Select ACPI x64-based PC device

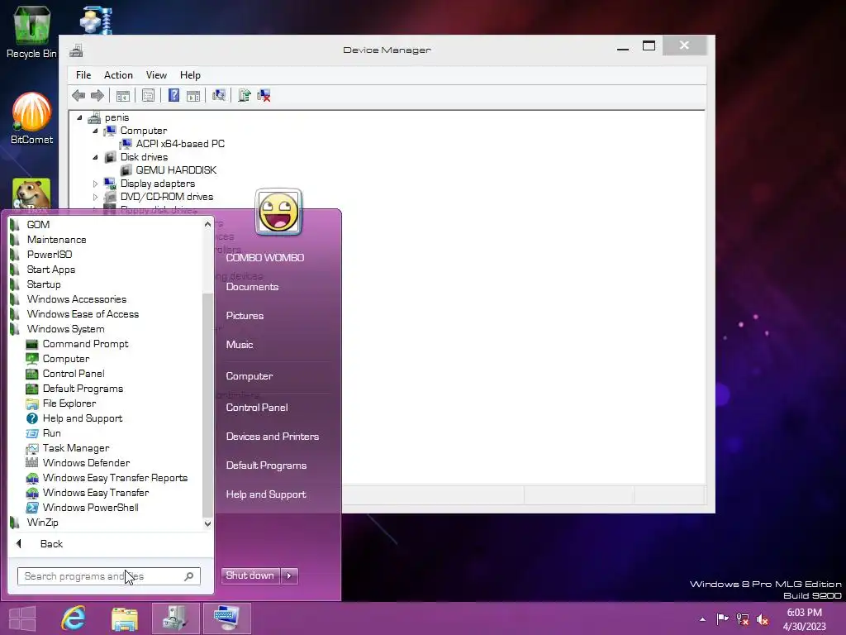point(180,144)
